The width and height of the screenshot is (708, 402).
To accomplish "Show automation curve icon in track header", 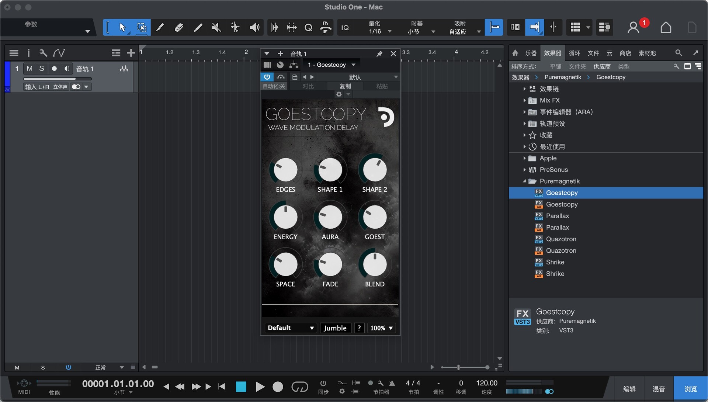I will coord(59,53).
